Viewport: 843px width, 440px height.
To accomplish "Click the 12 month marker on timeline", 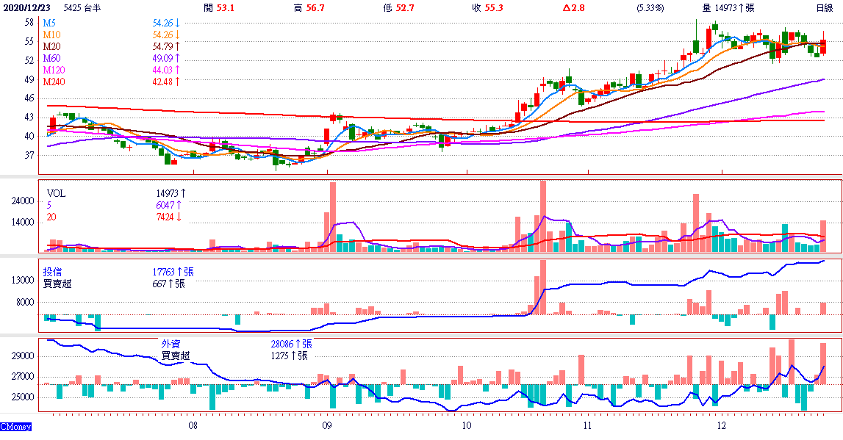I will (x=722, y=425).
